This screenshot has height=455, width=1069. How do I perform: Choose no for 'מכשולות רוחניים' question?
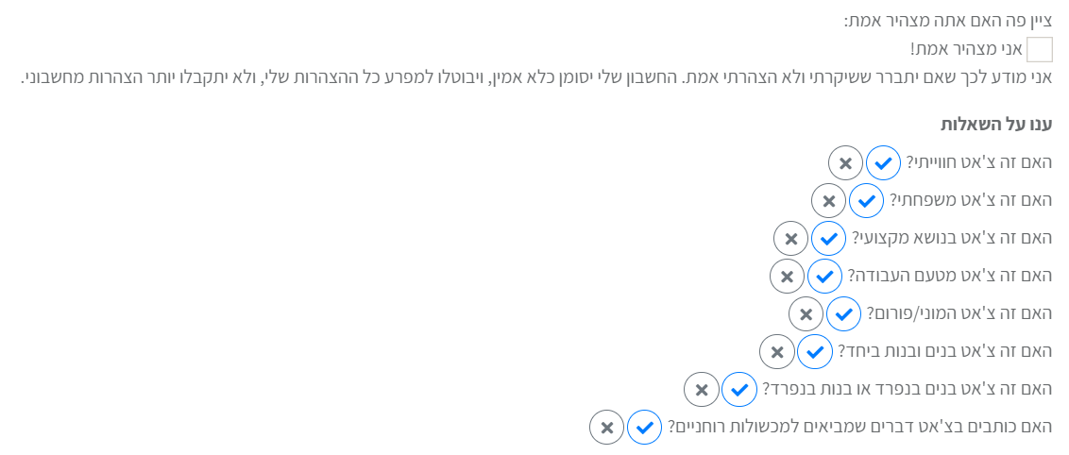point(606,427)
